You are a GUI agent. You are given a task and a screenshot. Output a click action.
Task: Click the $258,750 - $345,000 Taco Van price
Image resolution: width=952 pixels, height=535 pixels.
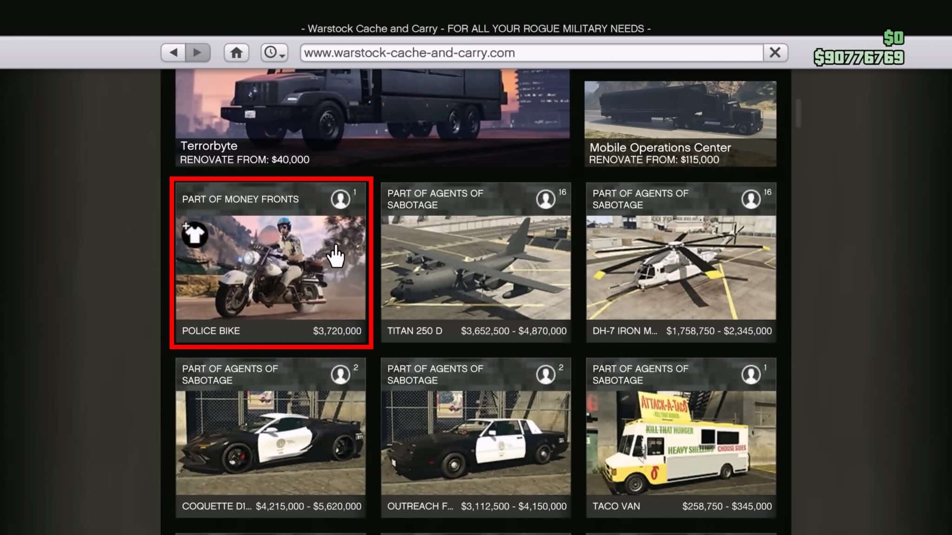tap(727, 506)
